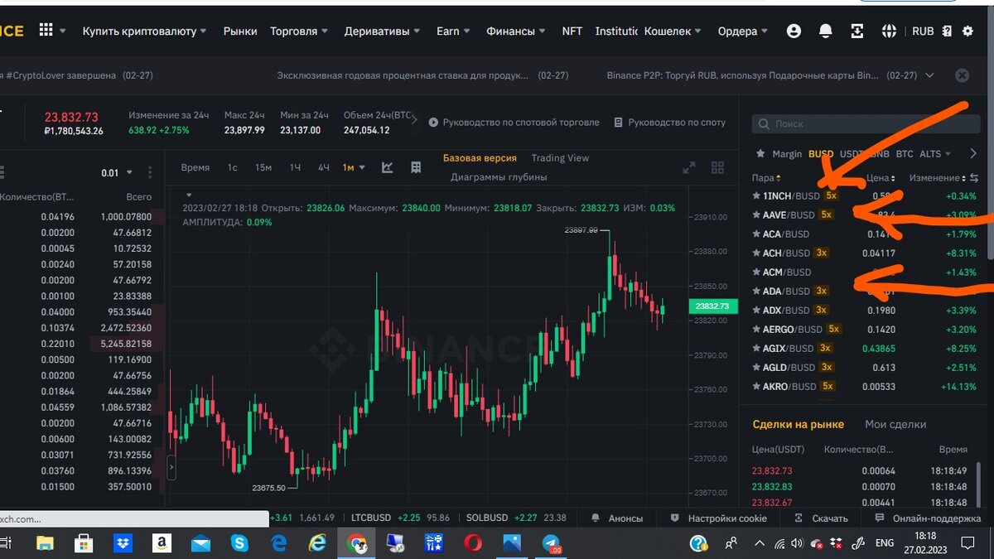Select the 15м chart interval

(x=263, y=168)
